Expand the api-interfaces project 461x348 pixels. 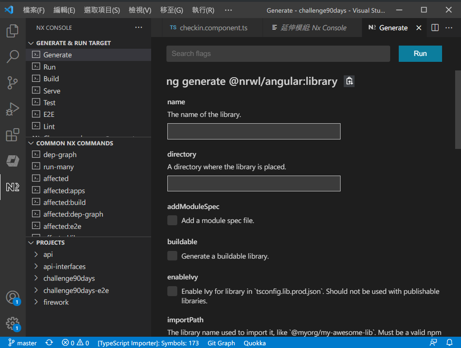pos(36,266)
